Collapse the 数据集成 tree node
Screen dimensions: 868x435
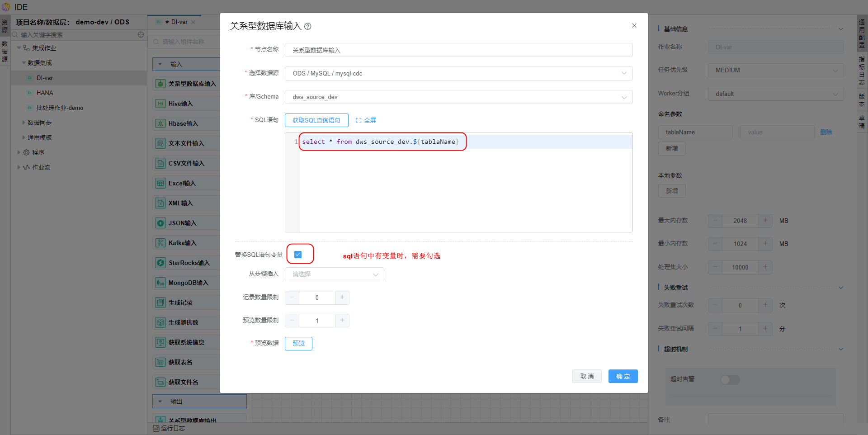coord(24,63)
